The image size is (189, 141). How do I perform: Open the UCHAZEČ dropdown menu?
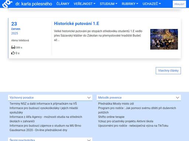point(152,4)
